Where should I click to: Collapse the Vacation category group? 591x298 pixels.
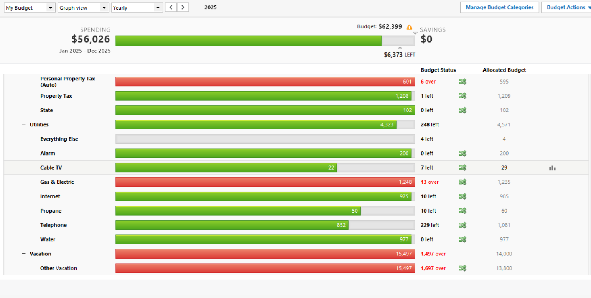[x=24, y=254]
